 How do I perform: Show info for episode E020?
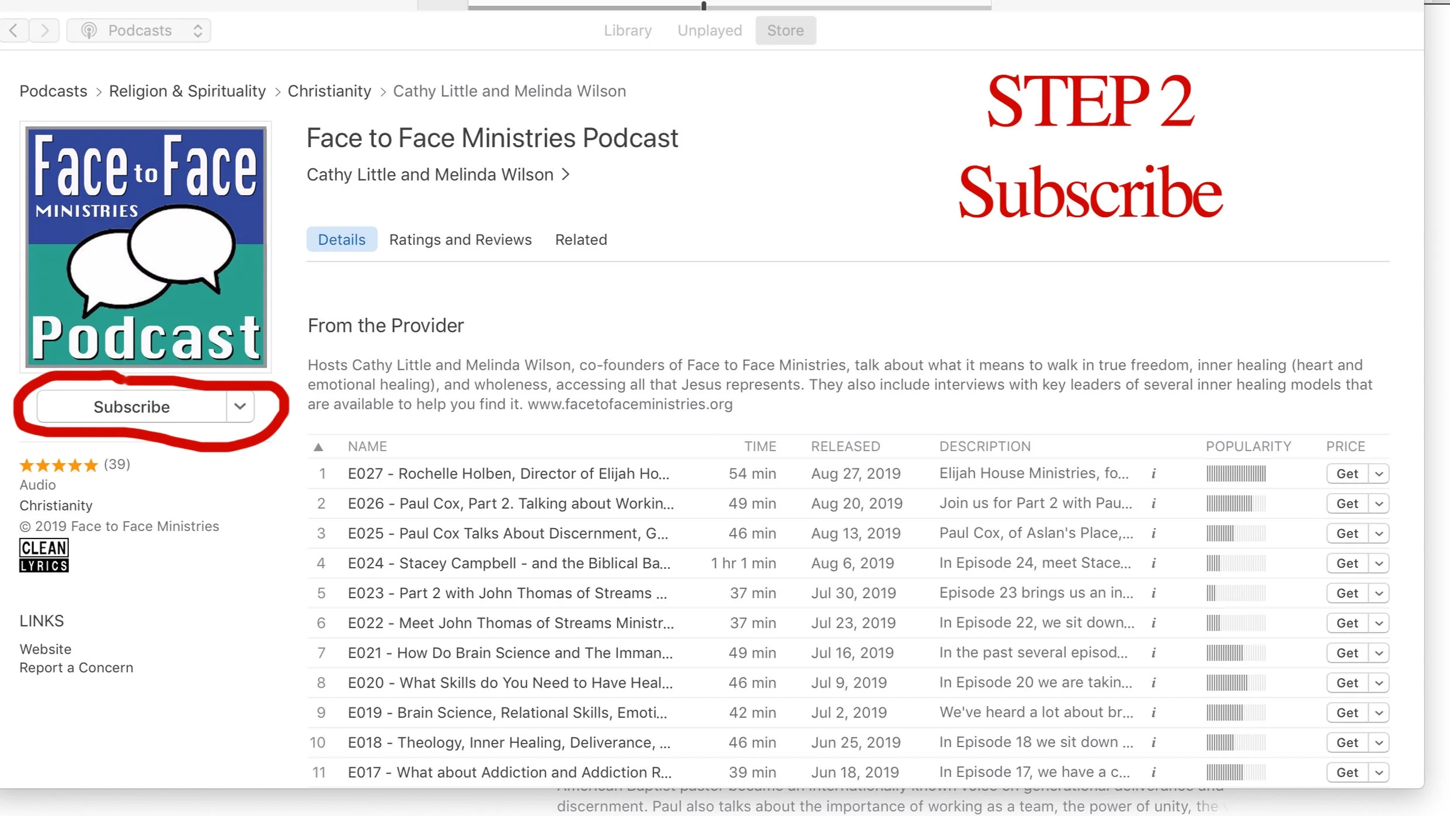click(x=1154, y=683)
